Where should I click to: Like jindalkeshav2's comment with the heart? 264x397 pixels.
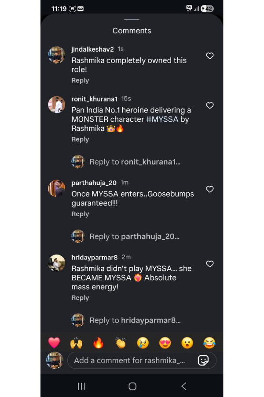pos(210,56)
